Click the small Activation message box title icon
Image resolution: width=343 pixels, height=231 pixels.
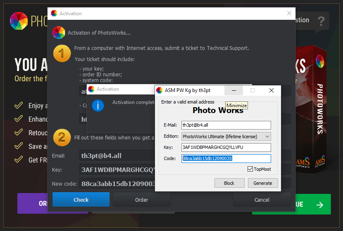(91, 89)
